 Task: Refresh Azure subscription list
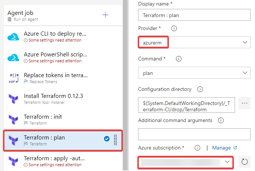[x=245, y=162]
